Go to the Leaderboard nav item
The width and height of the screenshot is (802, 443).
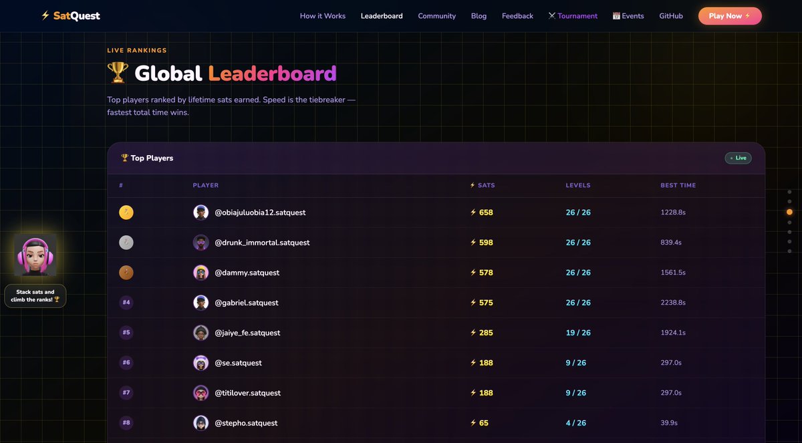coord(382,16)
